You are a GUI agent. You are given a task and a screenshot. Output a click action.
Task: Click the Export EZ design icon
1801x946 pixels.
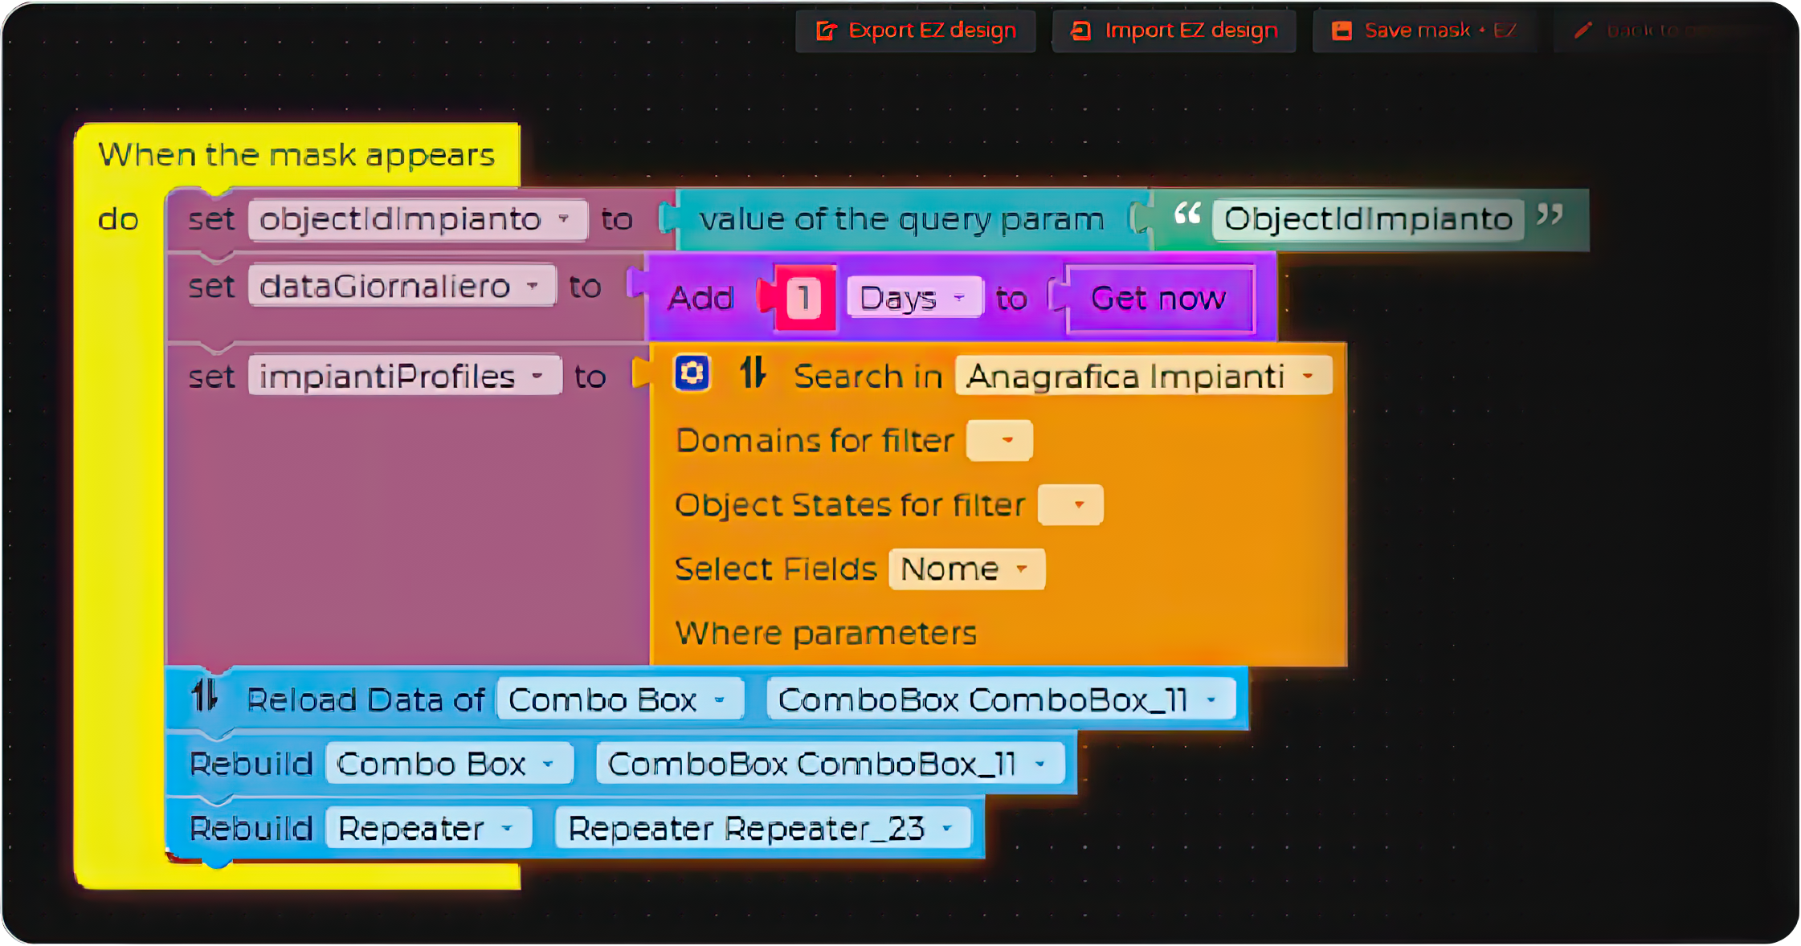point(826,31)
